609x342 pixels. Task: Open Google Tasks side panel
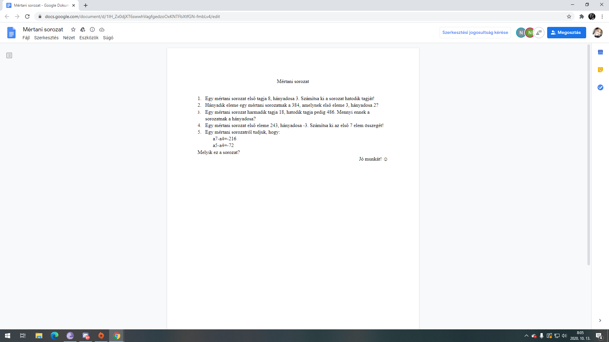click(x=600, y=87)
